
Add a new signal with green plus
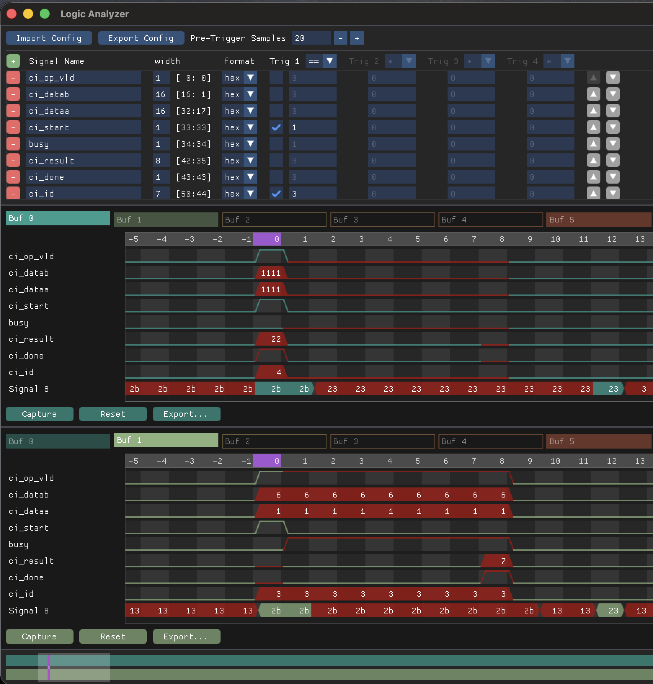click(x=13, y=61)
